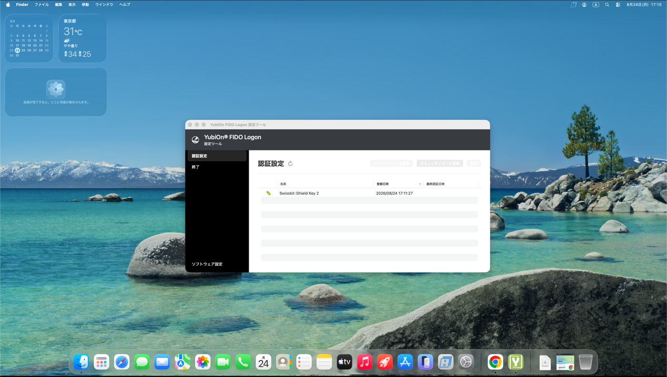Open Launchpad from the Dock
Viewport: 667px width, 377px height.
(101, 362)
